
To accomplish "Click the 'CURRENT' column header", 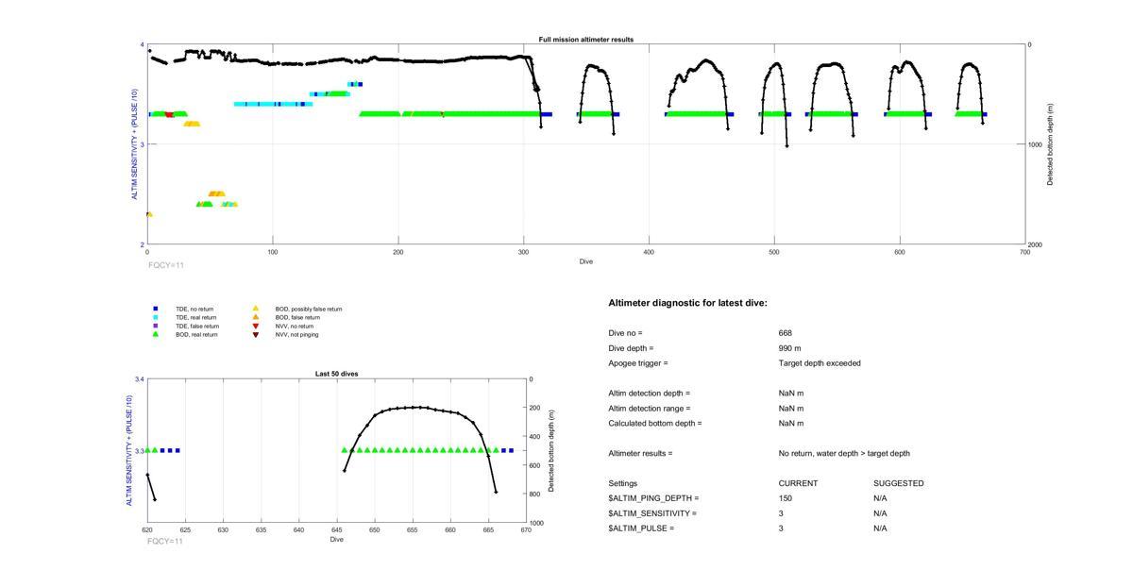I will [x=799, y=483].
